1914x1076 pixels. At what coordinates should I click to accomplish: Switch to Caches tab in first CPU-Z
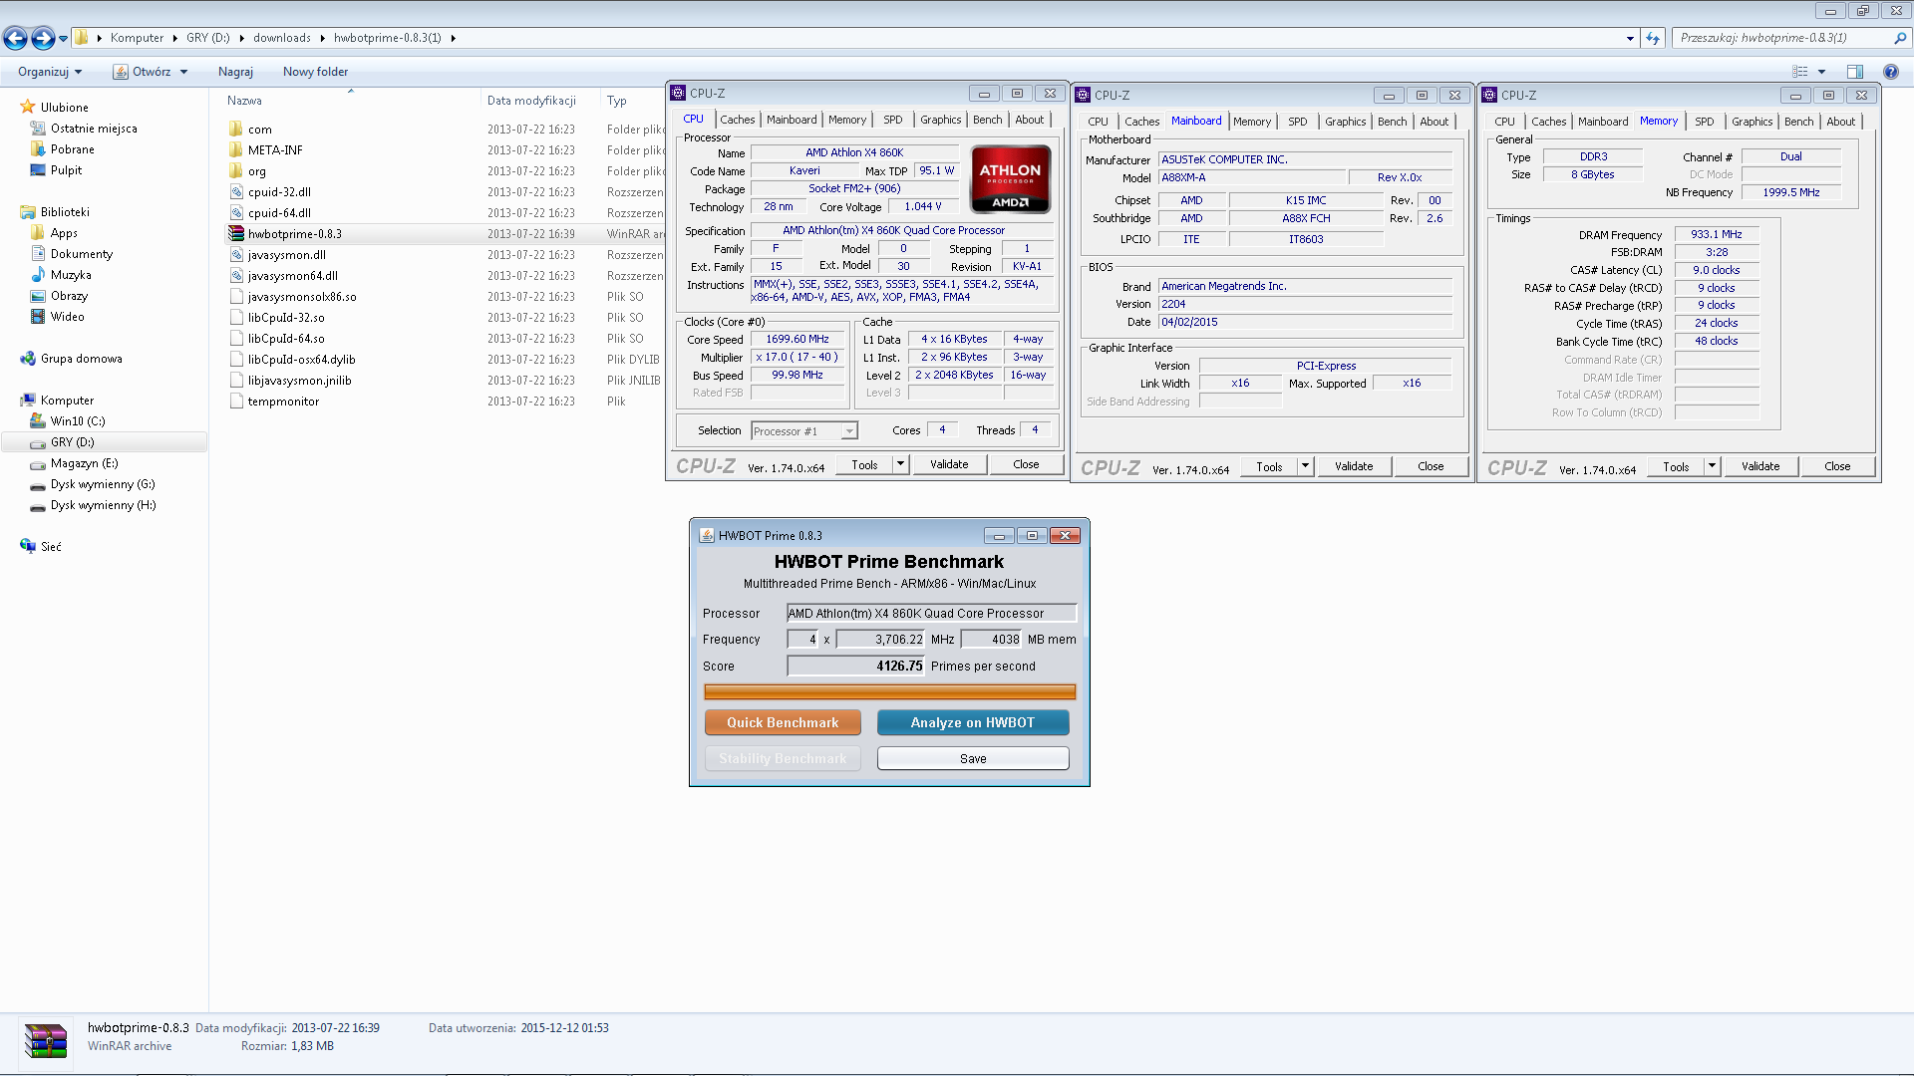click(738, 120)
